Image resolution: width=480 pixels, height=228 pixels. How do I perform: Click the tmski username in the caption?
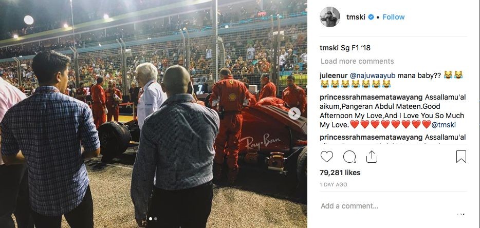point(329,48)
